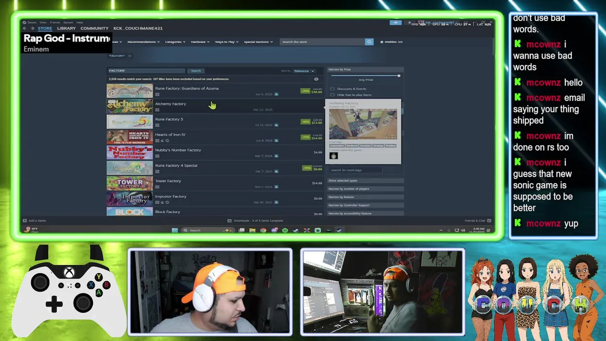Open the STORE tab
This screenshot has width=606, height=341.
pos(45,28)
